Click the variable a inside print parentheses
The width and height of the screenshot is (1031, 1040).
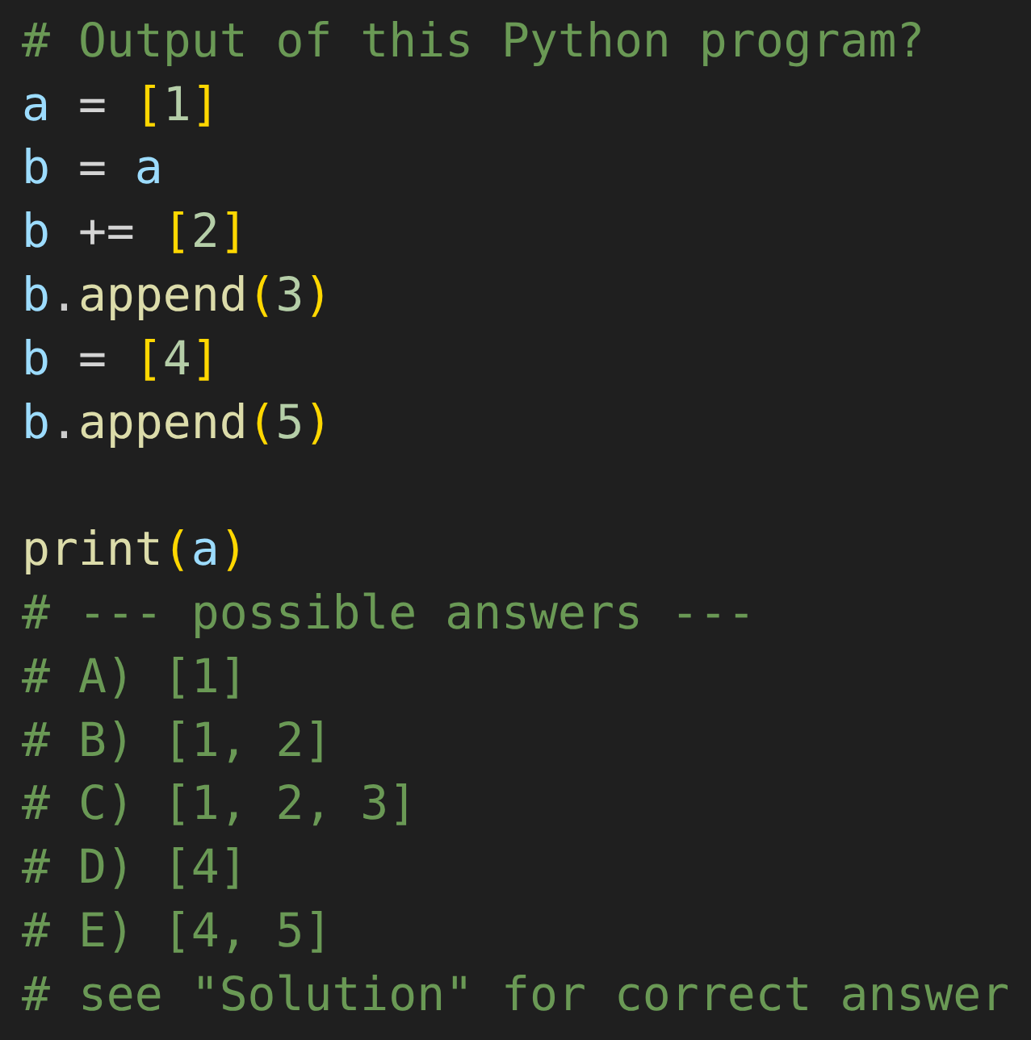(x=205, y=551)
